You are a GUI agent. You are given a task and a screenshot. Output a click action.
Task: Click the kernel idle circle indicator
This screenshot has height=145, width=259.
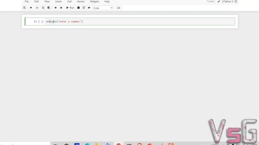click(x=236, y=2)
